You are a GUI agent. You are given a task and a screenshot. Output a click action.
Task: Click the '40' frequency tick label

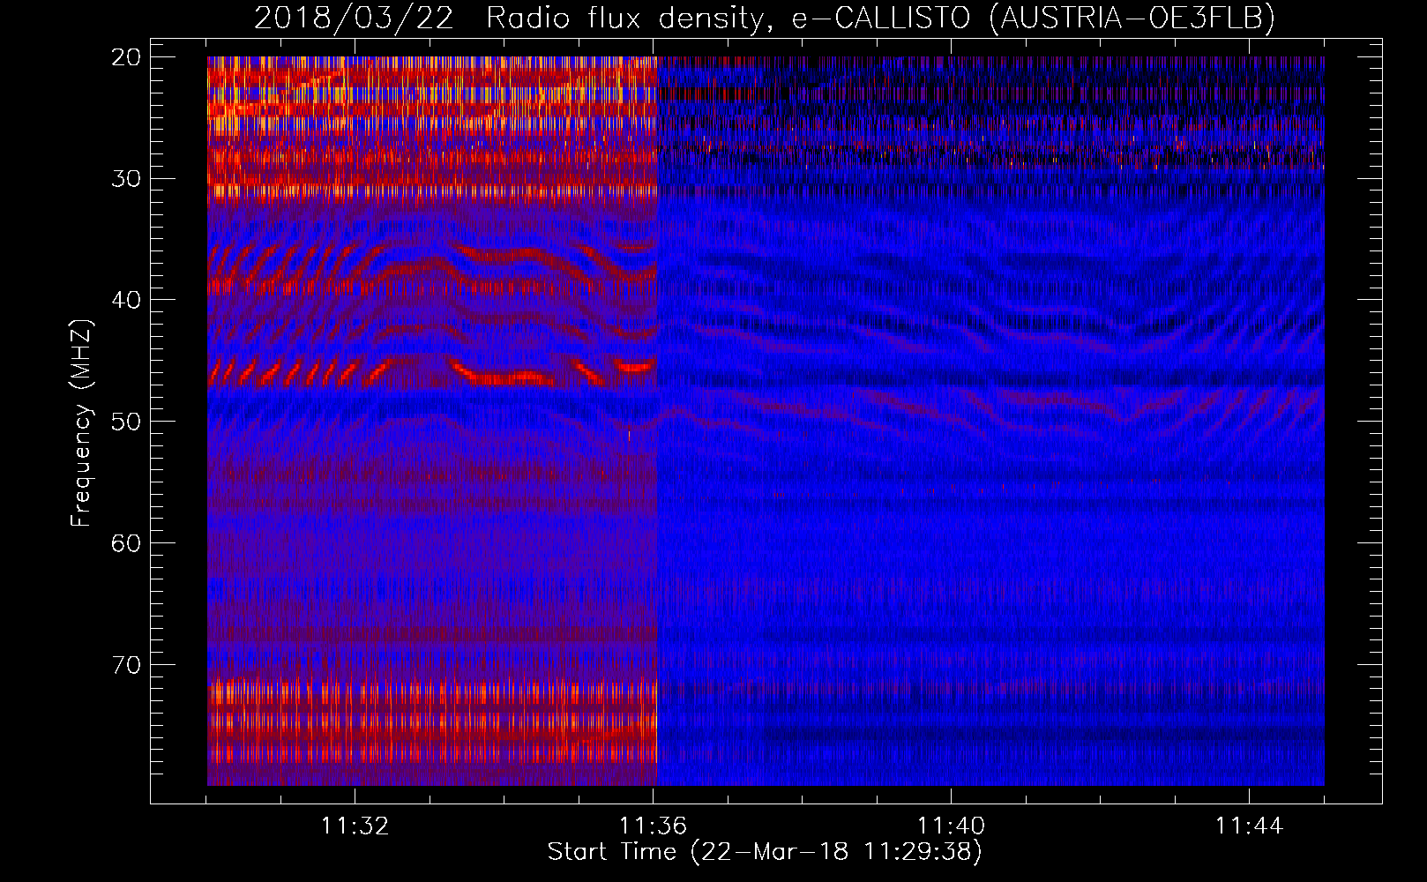click(x=127, y=300)
